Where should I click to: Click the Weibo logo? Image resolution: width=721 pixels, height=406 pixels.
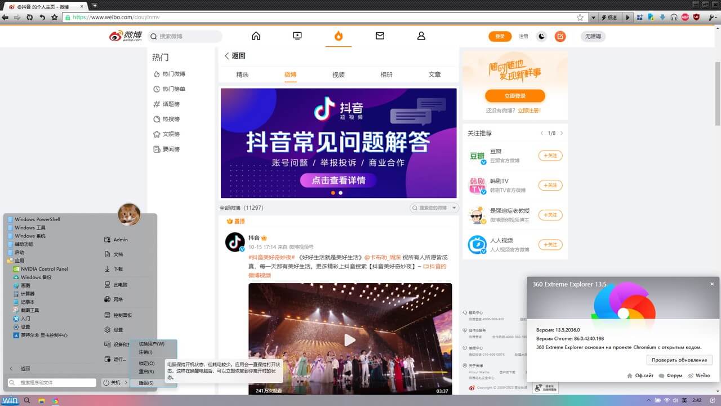(126, 36)
